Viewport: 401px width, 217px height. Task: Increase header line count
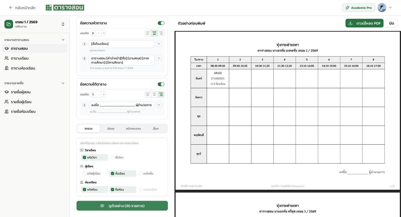point(104,33)
